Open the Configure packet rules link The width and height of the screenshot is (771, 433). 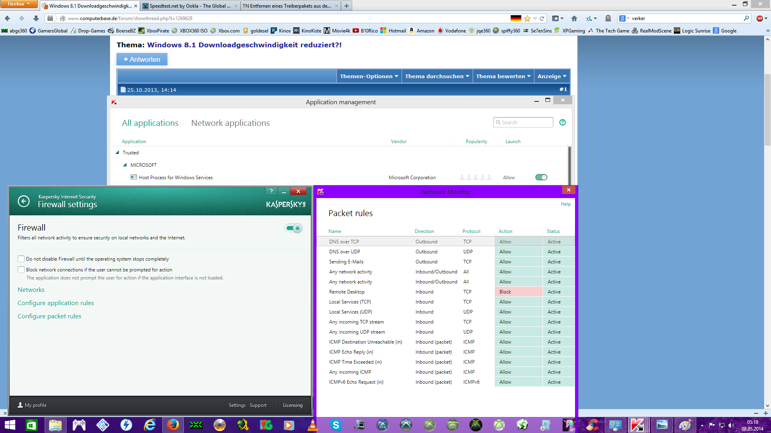click(49, 316)
